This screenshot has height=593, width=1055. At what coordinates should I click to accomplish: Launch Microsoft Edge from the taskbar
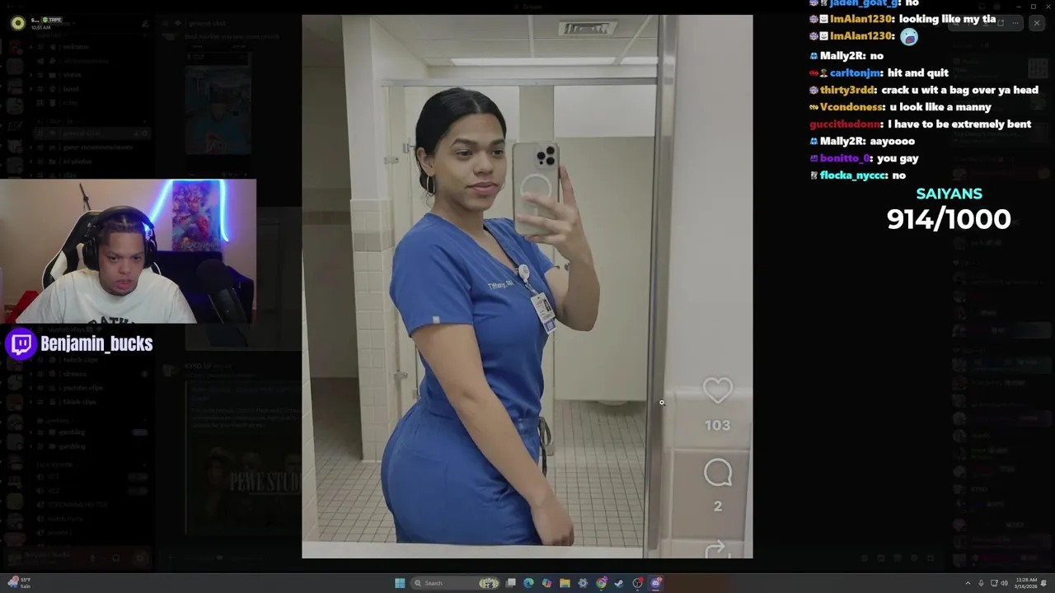click(528, 583)
